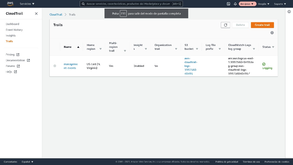293x165 pixels.
Task: Open the AWS home logo
Action: [10, 4]
